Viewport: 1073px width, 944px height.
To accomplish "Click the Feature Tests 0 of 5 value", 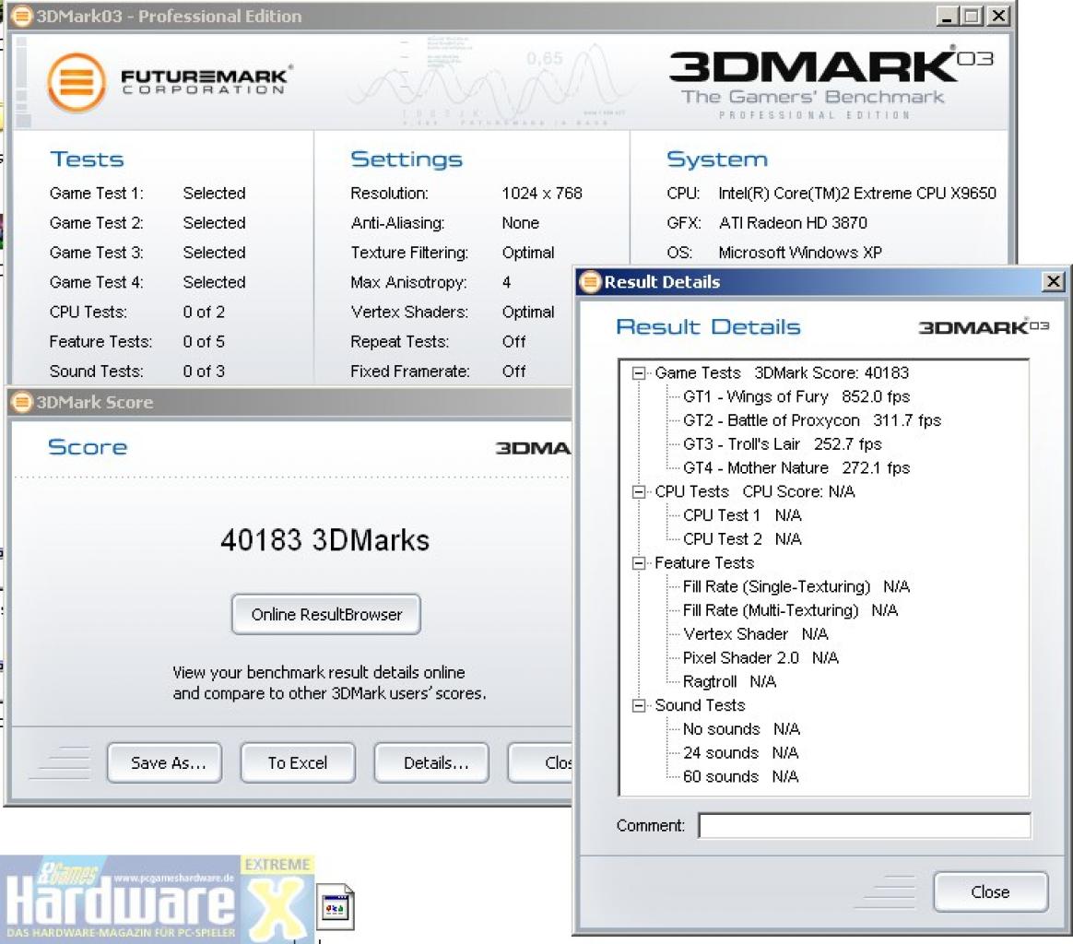I will (203, 342).
